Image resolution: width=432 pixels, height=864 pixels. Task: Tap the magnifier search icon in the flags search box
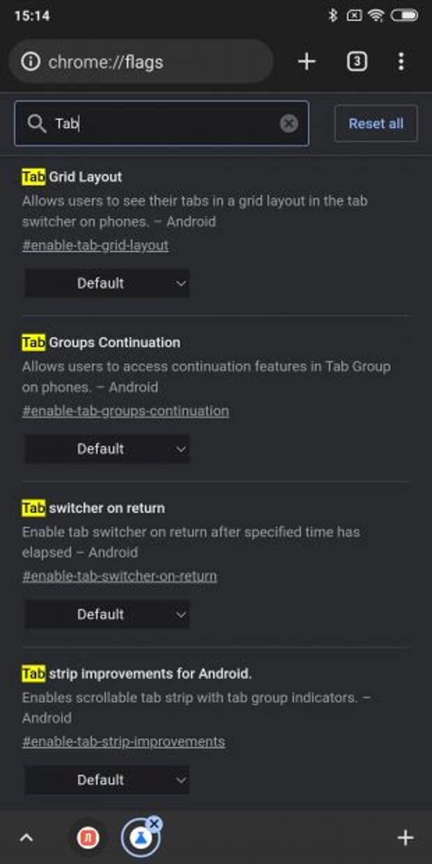tap(36, 124)
